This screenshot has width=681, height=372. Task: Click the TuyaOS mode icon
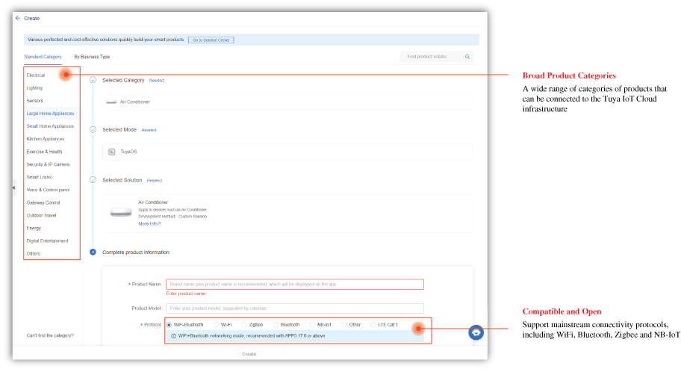[x=111, y=152]
